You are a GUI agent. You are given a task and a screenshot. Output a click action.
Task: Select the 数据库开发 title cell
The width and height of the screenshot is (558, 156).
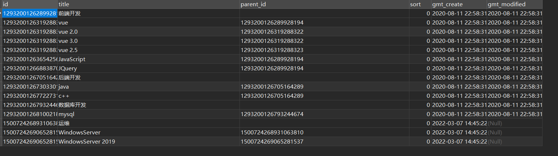click(x=149, y=105)
